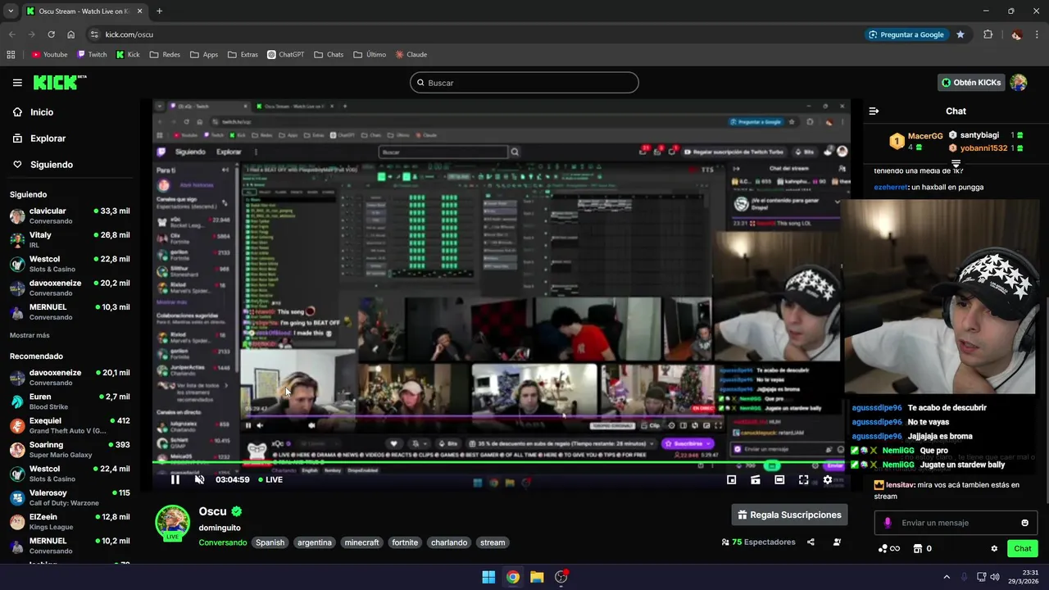Image resolution: width=1049 pixels, height=590 pixels.
Task: Open the Kick sidebar hamburger menu
Action: (x=17, y=83)
